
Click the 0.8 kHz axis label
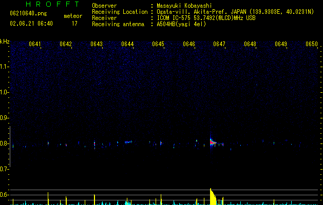tap(5, 143)
